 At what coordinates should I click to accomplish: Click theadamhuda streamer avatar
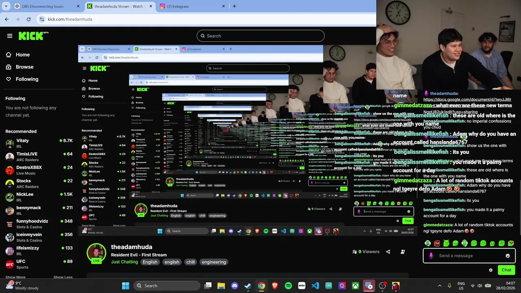point(96,252)
